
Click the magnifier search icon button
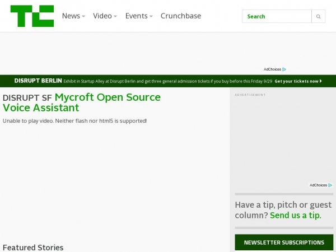point(319,16)
